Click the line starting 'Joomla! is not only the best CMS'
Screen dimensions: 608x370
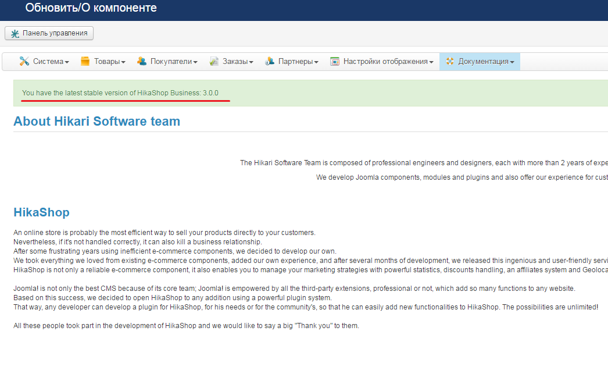click(x=294, y=289)
